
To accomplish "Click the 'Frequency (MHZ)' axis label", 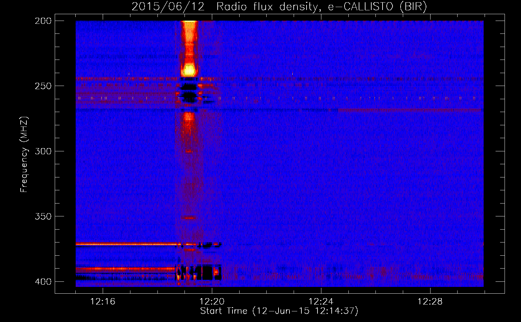I will (24, 154).
